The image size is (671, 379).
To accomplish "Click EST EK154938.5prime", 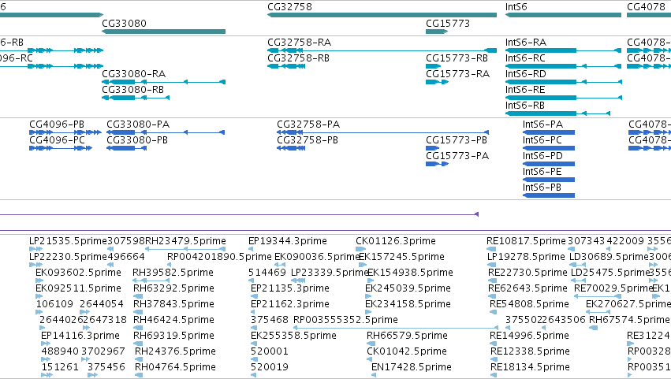I will tap(410, 273).
